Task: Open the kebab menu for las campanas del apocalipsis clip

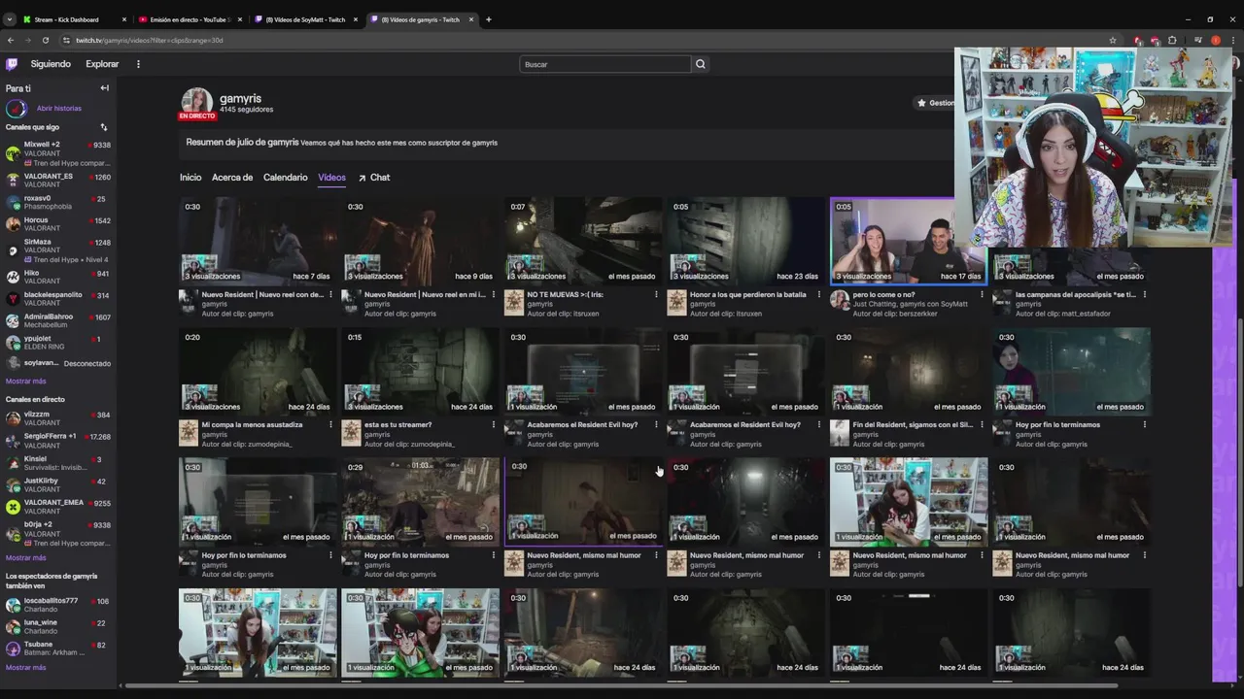Action: coord(1144,294)
